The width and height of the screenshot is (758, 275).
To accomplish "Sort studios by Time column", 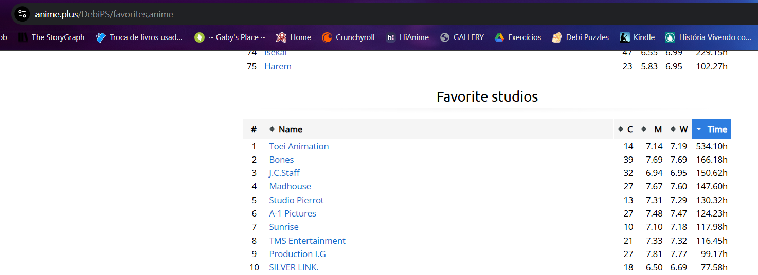I will 712,129.
